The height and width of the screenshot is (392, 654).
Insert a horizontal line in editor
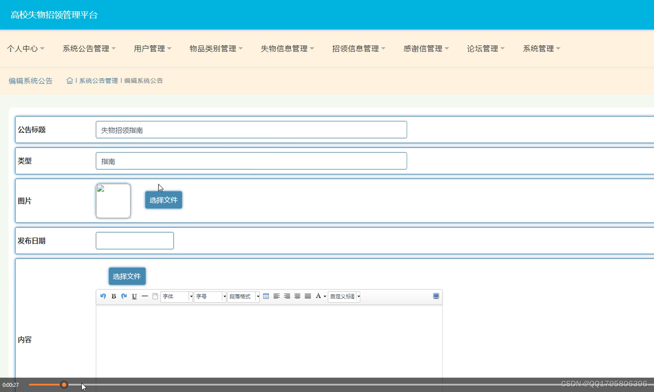pos(145,296)
